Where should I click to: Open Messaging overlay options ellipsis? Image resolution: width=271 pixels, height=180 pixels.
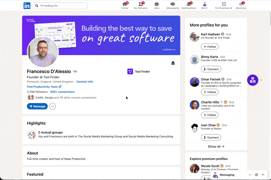pos(250,175)
